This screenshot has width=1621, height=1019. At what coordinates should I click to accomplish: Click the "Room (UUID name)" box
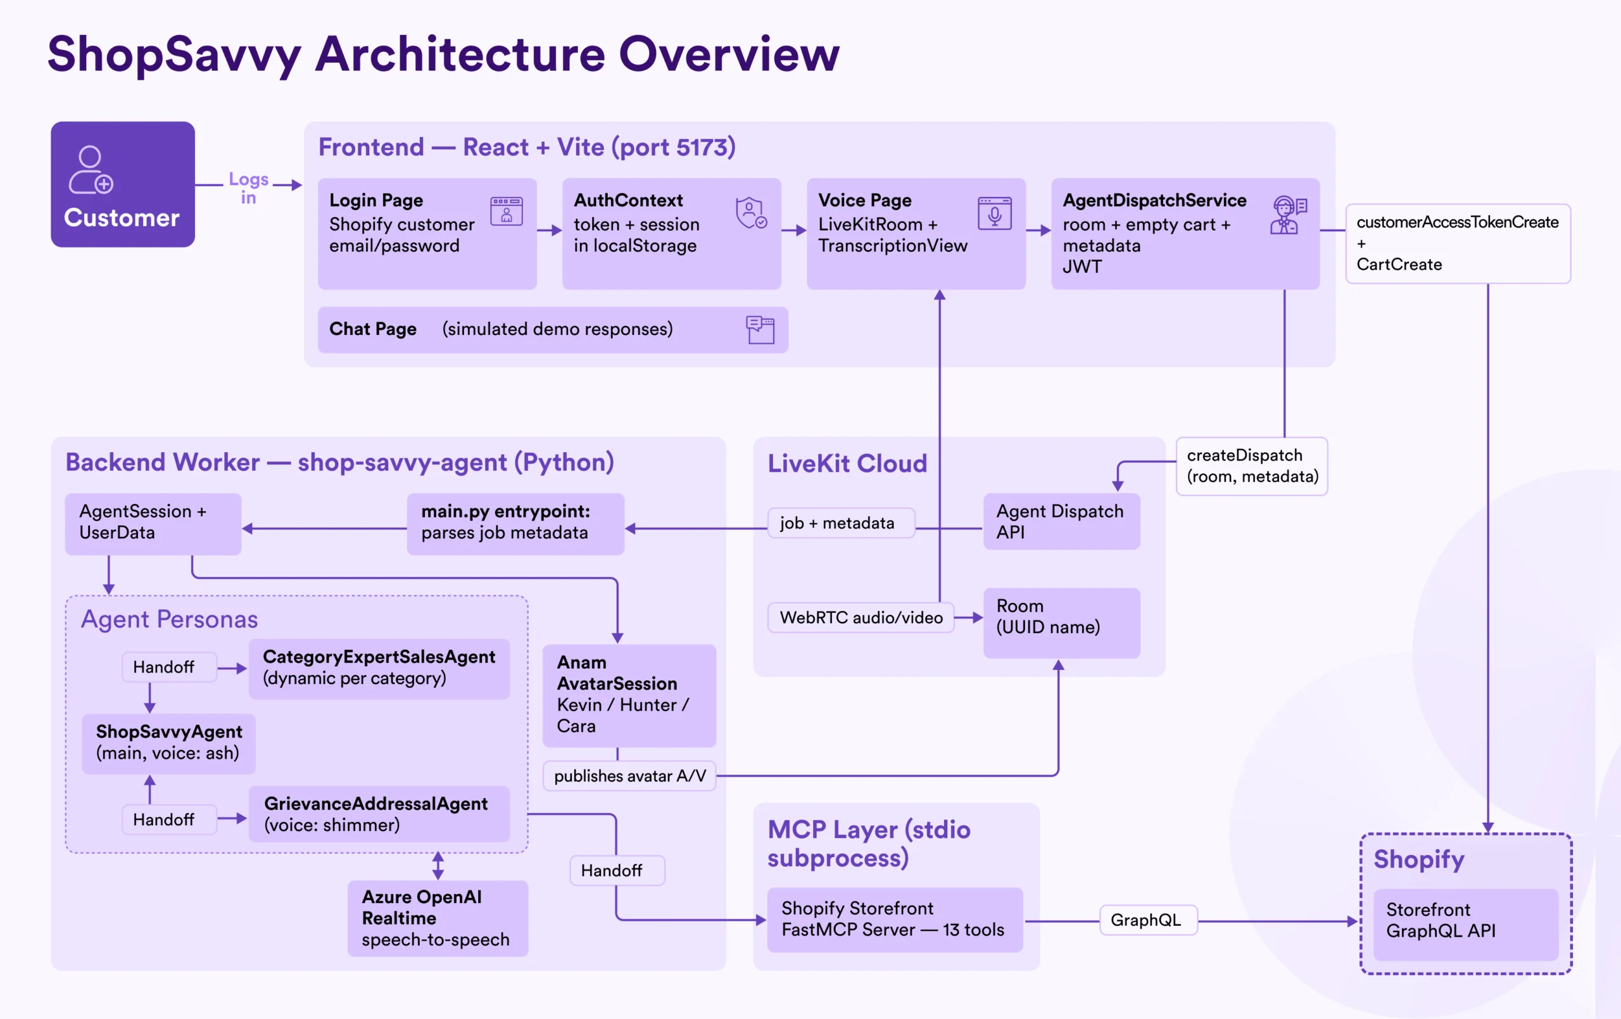click(x=1062, y=623)
